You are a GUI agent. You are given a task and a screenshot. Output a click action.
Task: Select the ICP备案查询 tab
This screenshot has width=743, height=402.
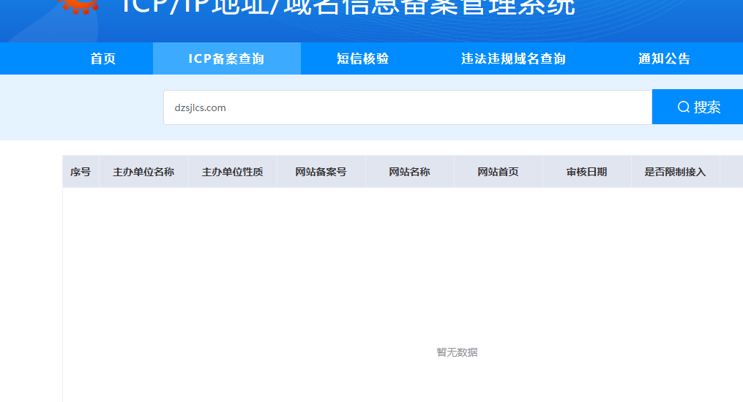pos(226,59)
